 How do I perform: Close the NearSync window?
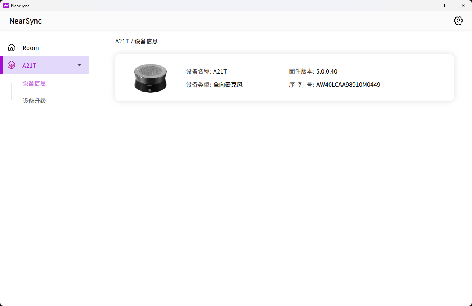click(463, 6)
